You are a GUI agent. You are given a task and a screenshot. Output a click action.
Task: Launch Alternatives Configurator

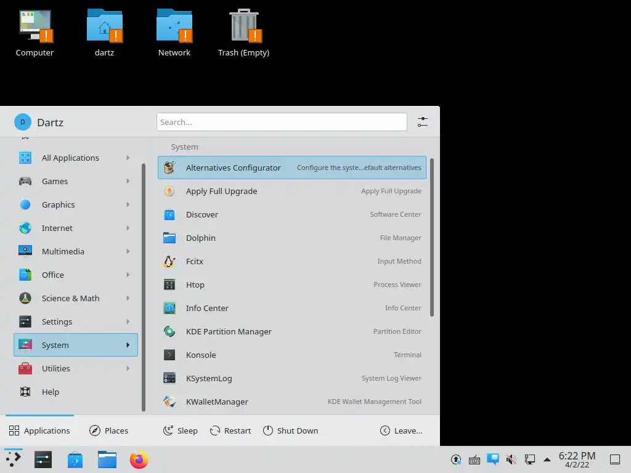coord(291,168)
